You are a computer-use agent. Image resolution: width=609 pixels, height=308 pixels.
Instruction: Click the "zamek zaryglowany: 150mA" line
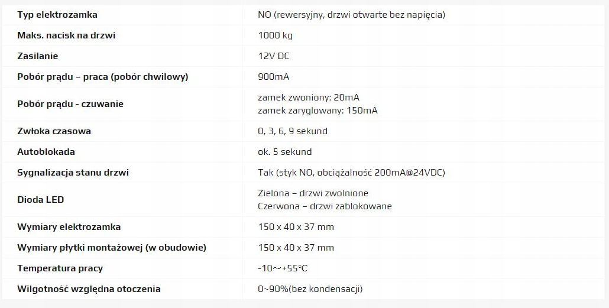click(x=318, y=111)
